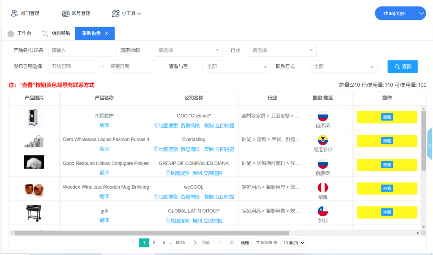
Task: Click the 部门管理 department icon
Action: point(14,14)
